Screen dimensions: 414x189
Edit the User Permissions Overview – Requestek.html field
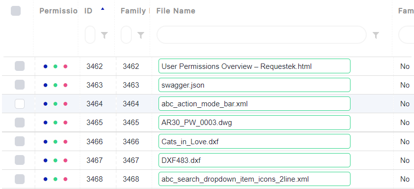click(255, 66)
